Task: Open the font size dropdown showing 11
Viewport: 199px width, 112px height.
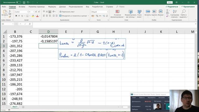Action: tap(34, 12)
